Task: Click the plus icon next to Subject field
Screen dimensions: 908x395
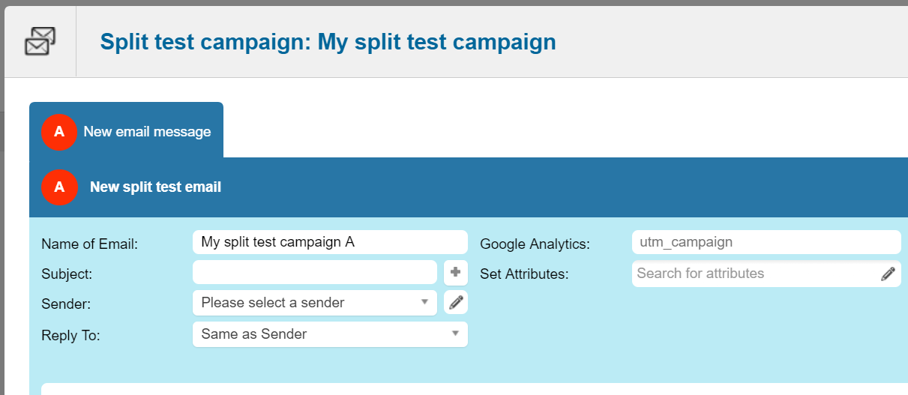Action: click(x=455, y=272)
